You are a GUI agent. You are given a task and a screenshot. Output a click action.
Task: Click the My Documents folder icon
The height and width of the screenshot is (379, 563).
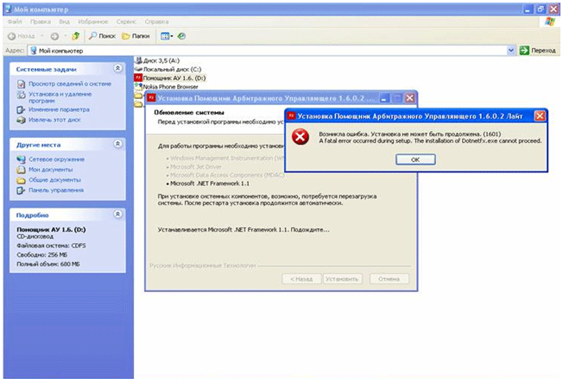coord(22,170)
